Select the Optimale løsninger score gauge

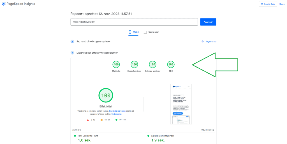point(152,64)
